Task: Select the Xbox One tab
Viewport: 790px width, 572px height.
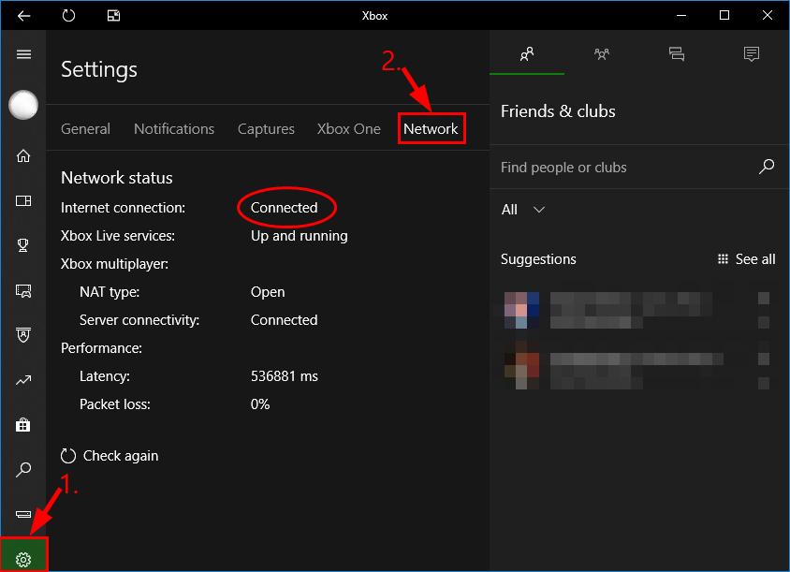Action: 348,128
